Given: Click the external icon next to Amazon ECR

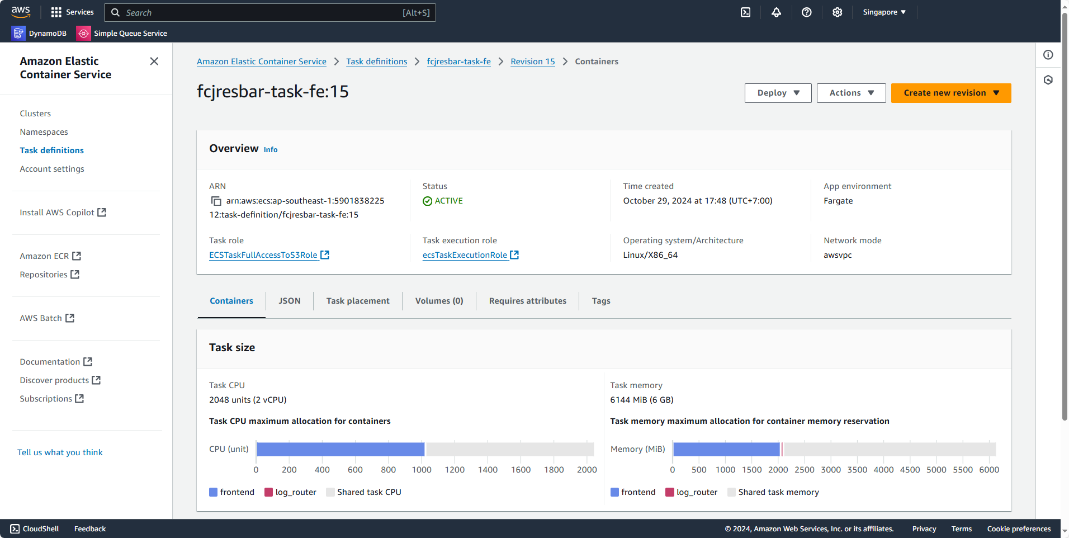Looking at the screenshot, I should pos(77,256).
